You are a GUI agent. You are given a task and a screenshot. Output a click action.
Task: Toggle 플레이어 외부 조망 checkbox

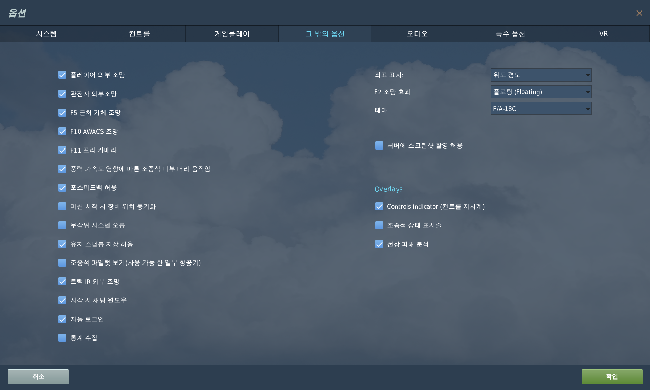[x=62, y=75]
